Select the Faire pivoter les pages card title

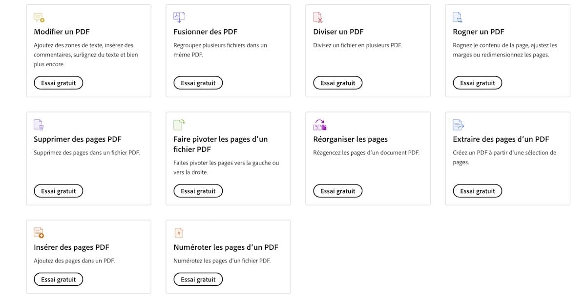pos(221,144)
